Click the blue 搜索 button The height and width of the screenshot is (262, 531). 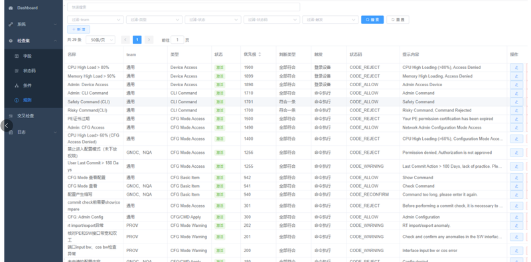372,20
